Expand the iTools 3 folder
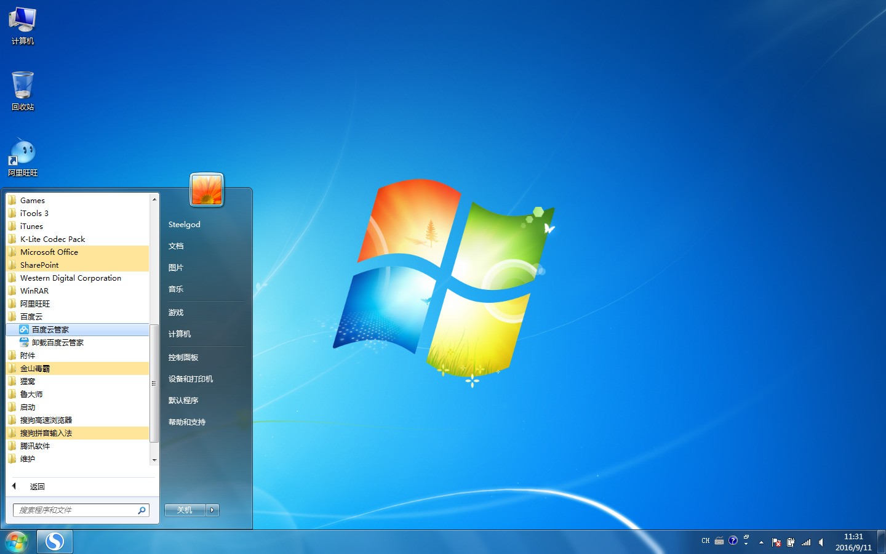The height and width of the screenshot is (554, 886). click(78, 213)
